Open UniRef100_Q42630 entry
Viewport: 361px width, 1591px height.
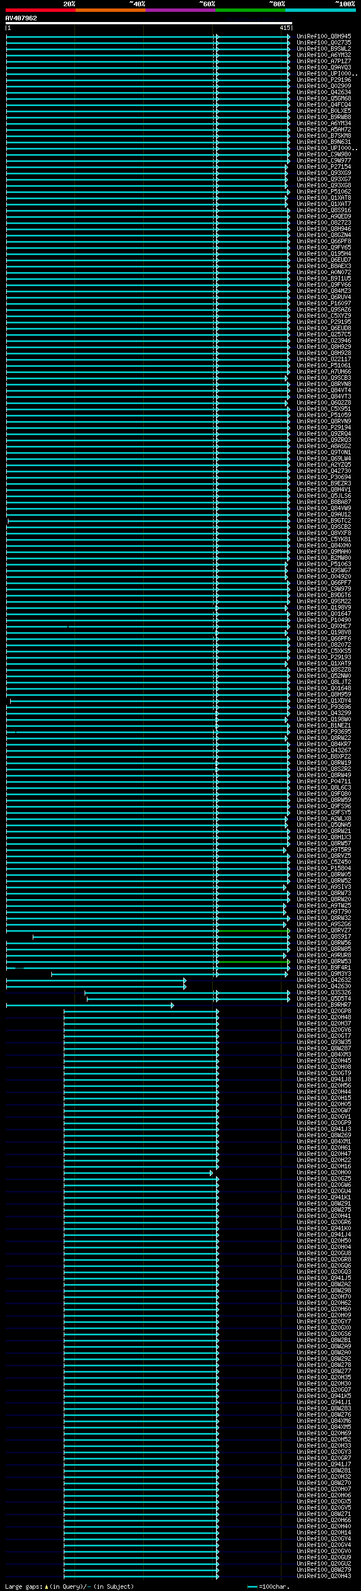tap(324, 986)
